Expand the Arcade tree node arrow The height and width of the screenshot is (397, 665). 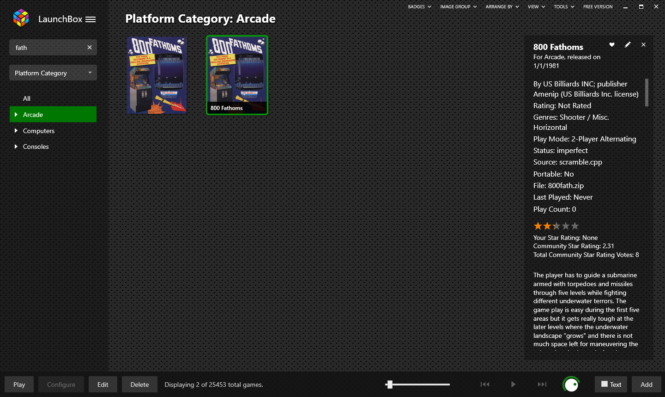pos(16,114)
